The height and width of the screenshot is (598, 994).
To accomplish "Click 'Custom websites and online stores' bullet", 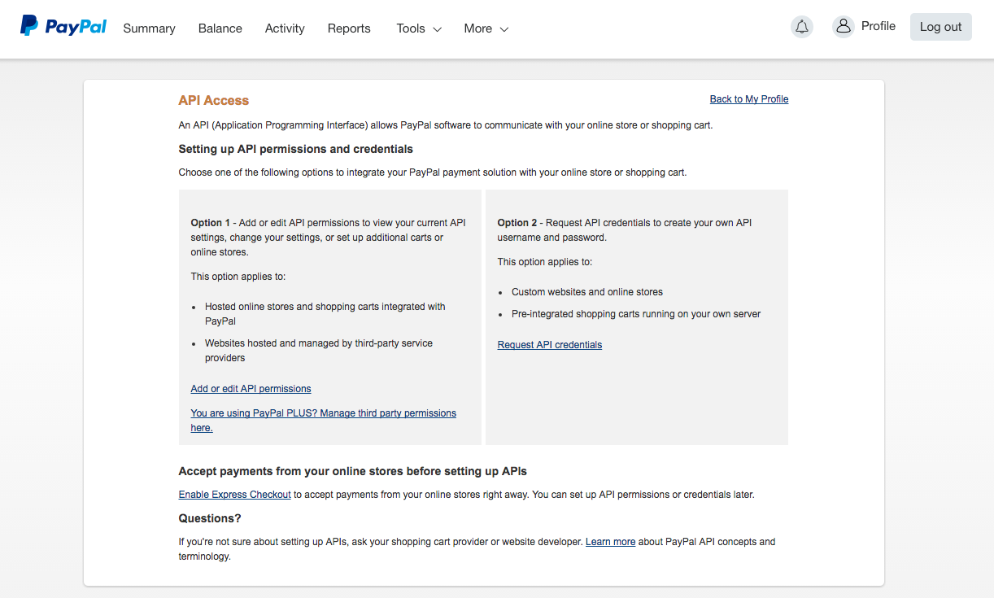I will click(x=587, y=292).
